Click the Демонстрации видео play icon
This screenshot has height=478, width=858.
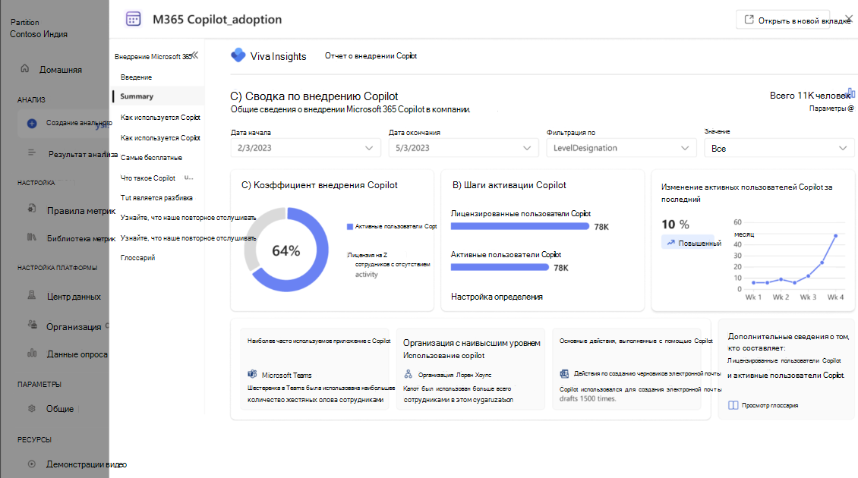(x=32, y=464)
